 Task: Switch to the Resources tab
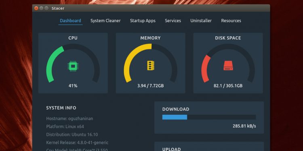coord(231,21)
